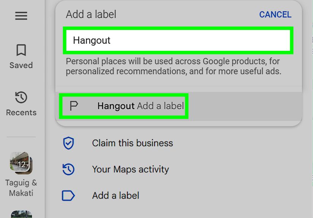Click the Saved text label
Screen dimensions: 313x218
[x=21, y=65]
